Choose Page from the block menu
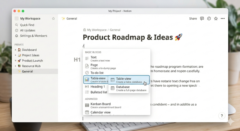This screenshot has width=240, height=131. 117,66
